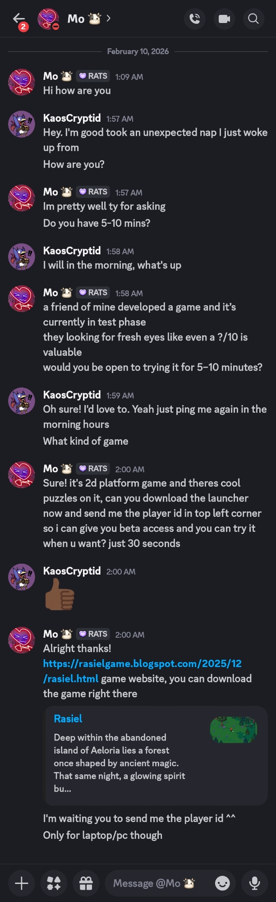The height and width of the screenshot is (902, 276).
Task: Open the Rasiel embed title link
Action: (68, 718)
